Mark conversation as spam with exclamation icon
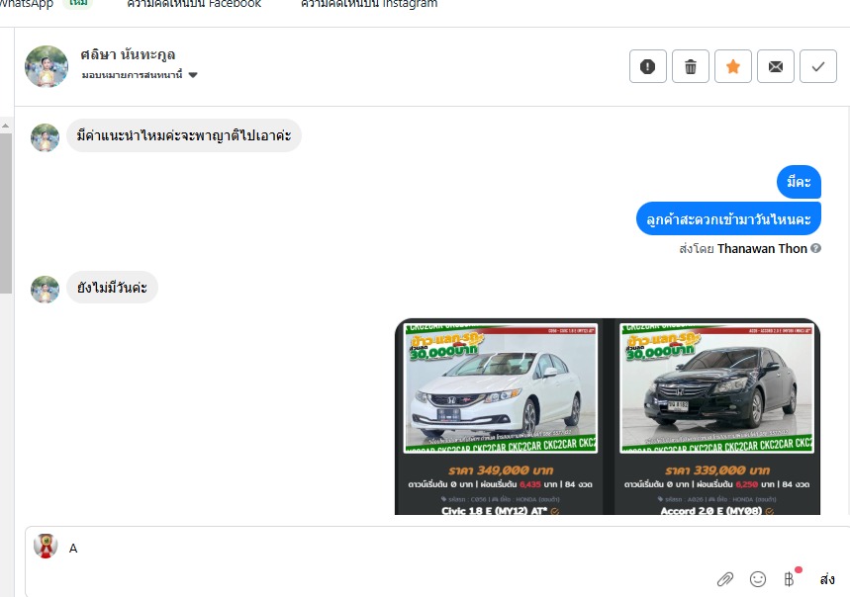The image size is (850, 597). coord(648,66)
